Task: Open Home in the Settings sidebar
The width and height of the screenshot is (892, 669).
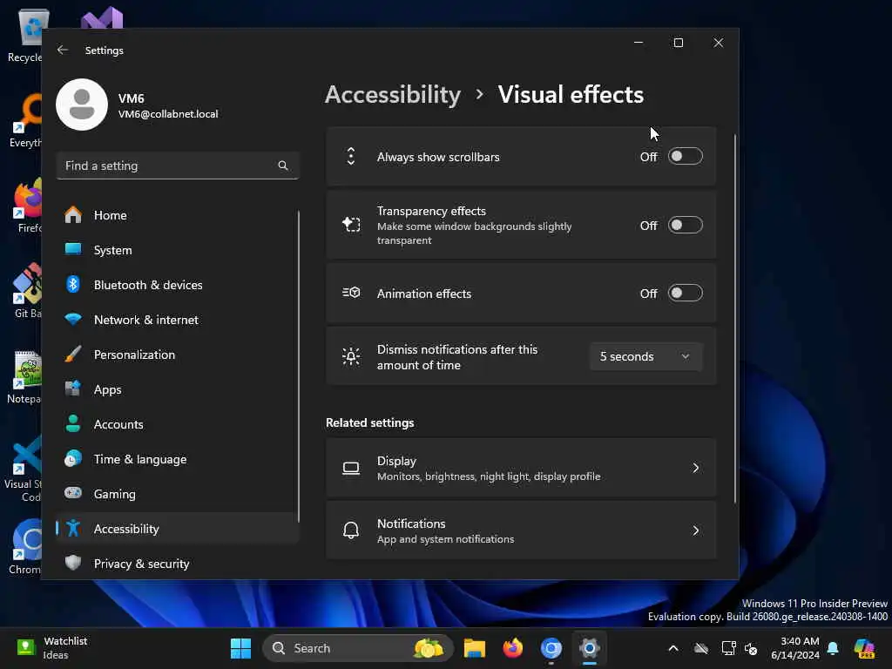Action: [177, 215]
